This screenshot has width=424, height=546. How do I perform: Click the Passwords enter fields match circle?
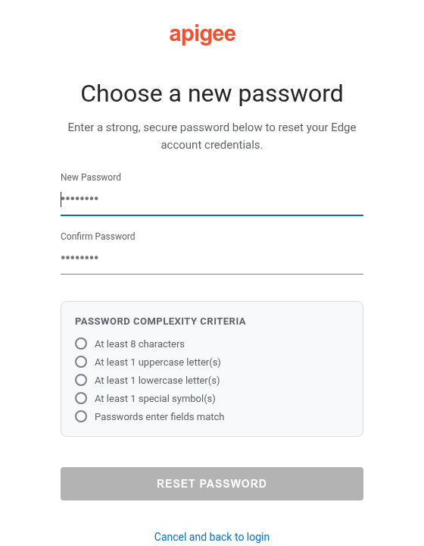coord(81,416)
